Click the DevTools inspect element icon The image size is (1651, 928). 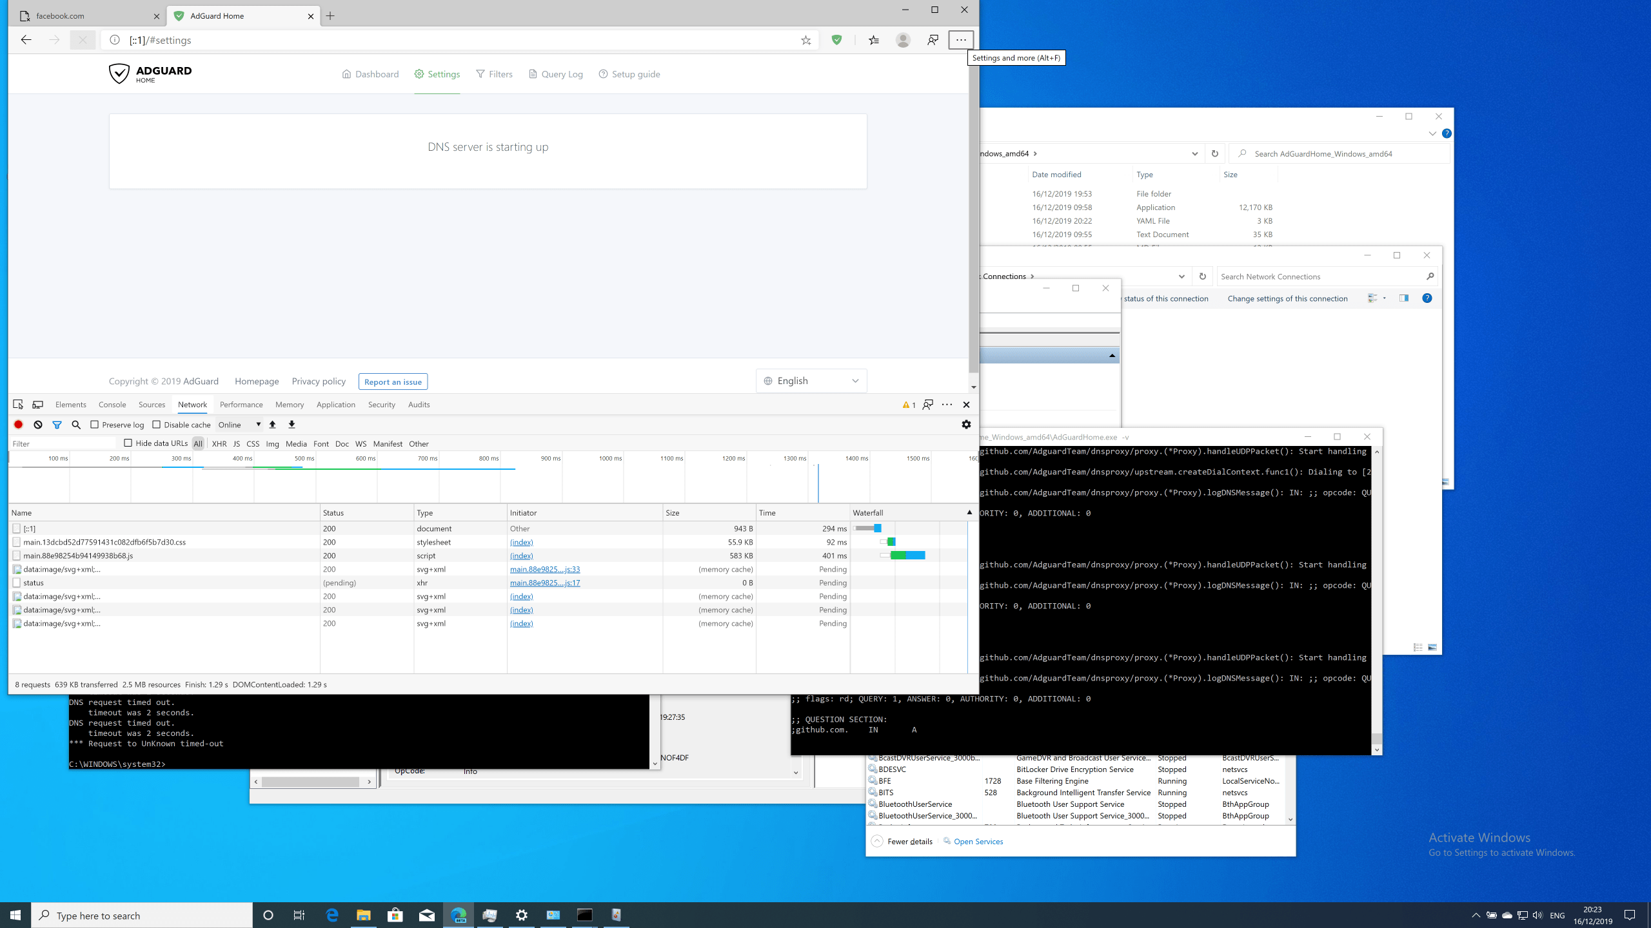point(18,405)
